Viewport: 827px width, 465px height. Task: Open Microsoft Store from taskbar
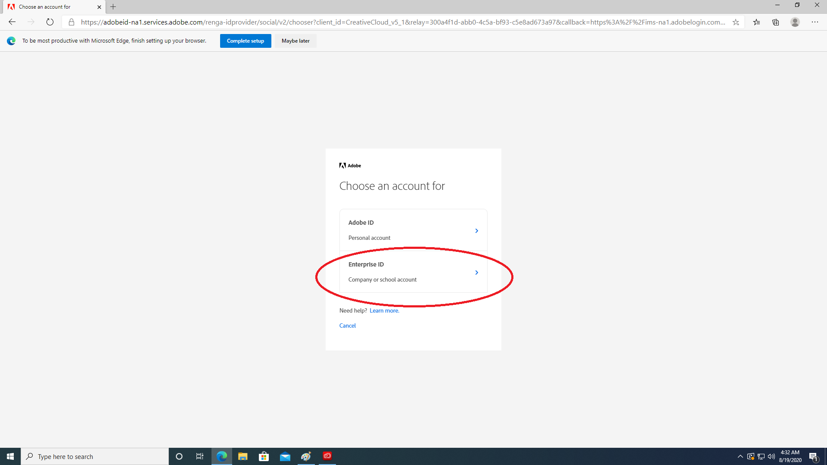[264, 456]
